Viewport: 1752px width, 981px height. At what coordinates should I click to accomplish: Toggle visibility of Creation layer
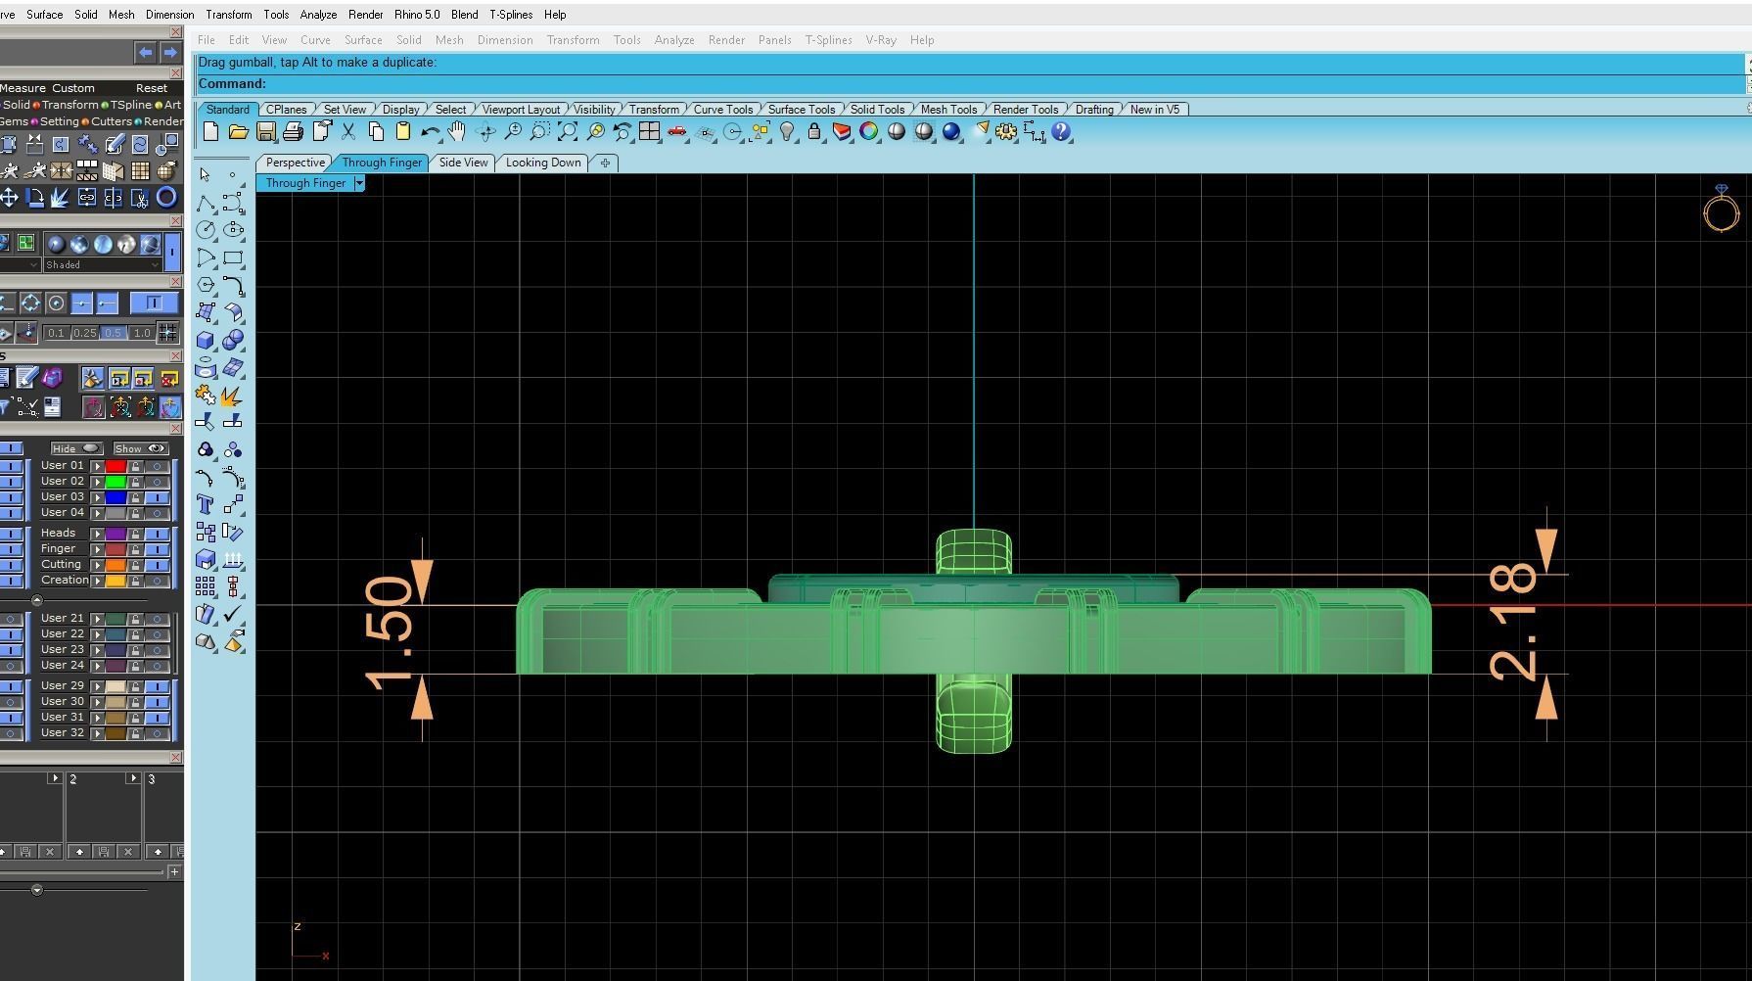[157, 581]
